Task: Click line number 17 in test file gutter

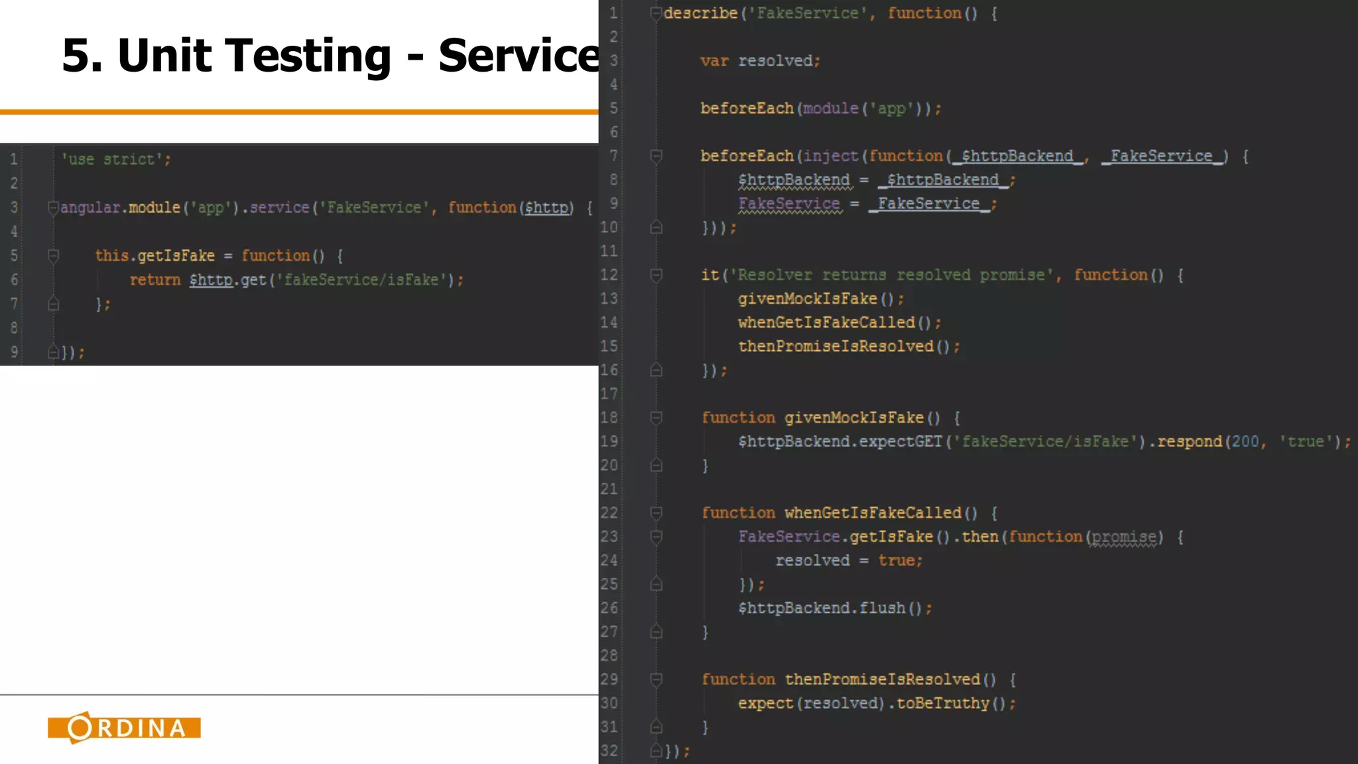Action: point(609,394)
